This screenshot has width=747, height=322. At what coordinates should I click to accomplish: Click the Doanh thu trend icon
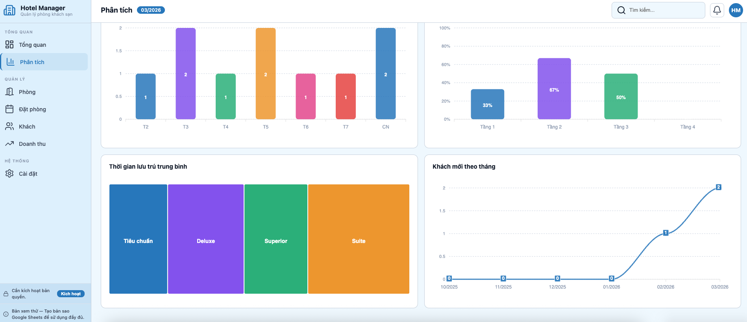9,144
